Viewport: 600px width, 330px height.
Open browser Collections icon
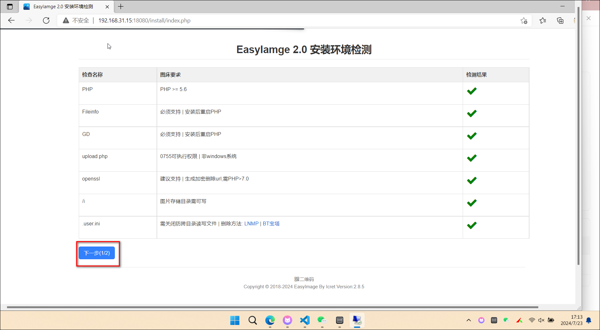coord(560,21)
